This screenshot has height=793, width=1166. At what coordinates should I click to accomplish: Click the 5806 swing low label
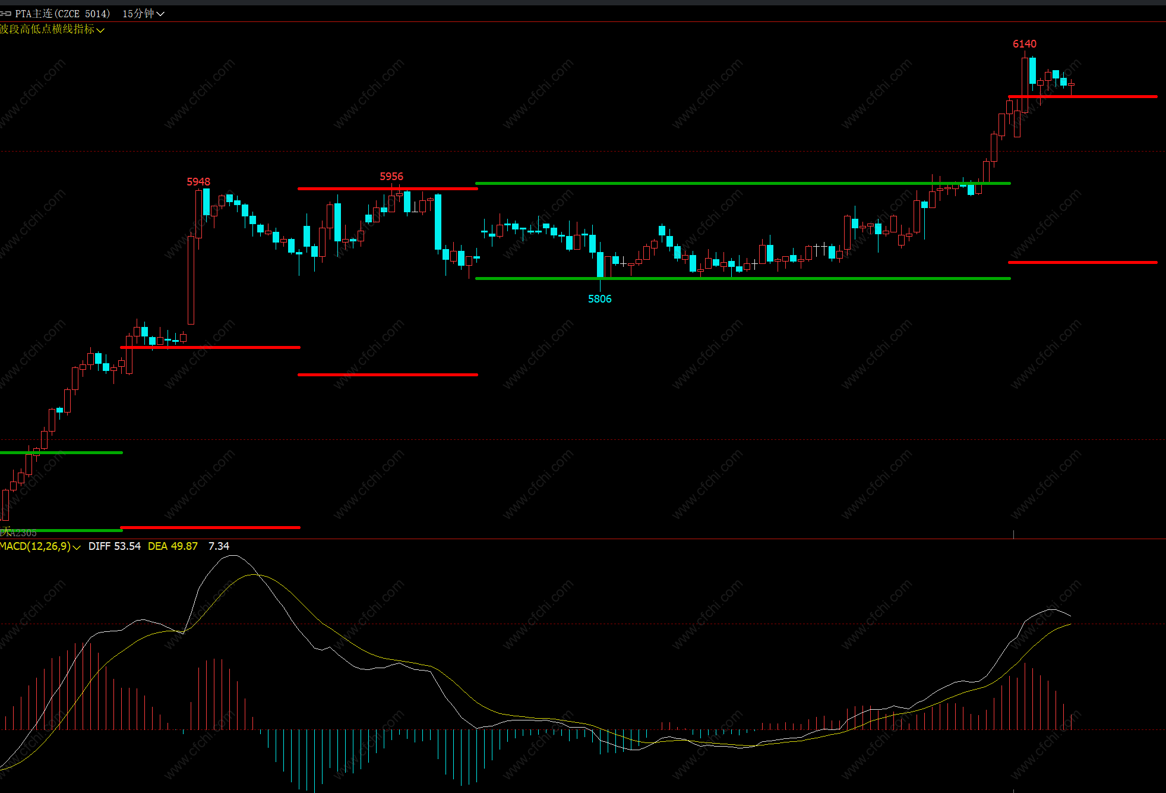599,299
